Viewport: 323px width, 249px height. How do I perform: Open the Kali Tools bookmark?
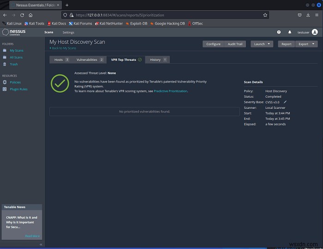pos(34,24)
